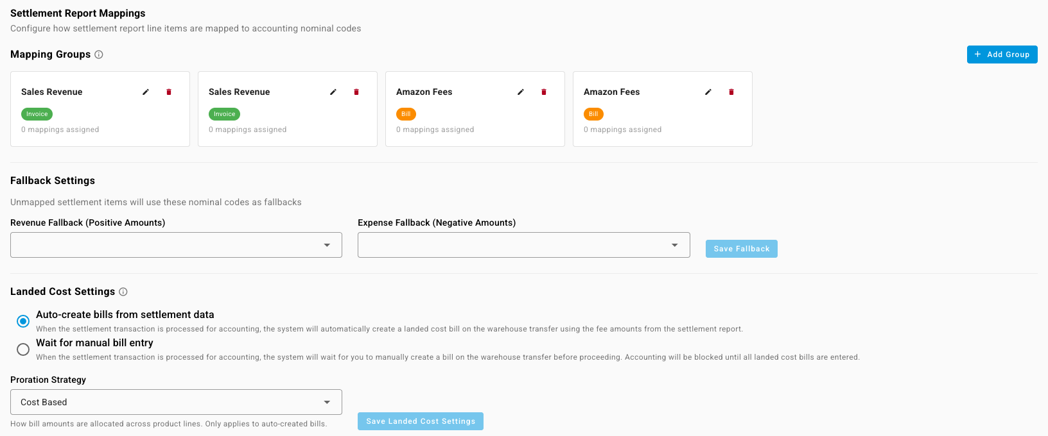Edit the first Amazon Fees group
The width and height of the screenshot is (1048, 436).
521,92
